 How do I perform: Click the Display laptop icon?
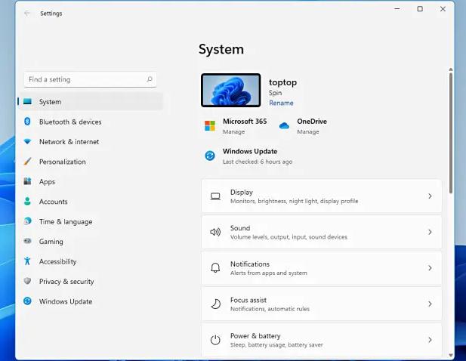pos(215,196)
